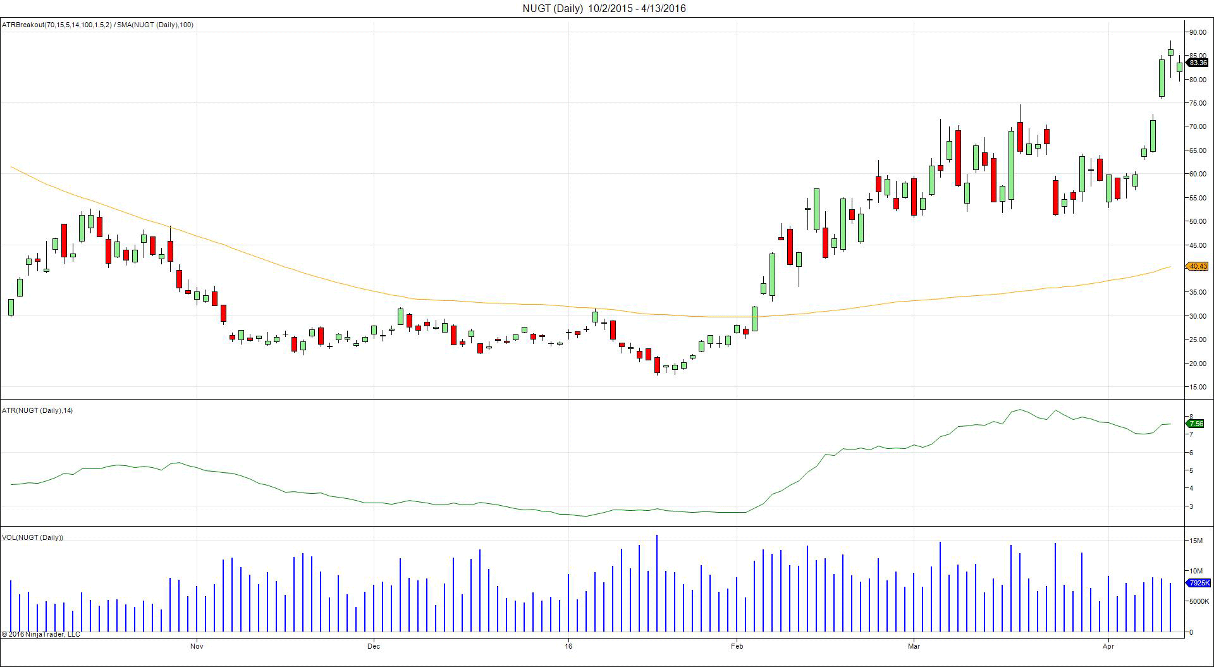Select the ATRBreakout / SMA indicator label

pyautogui.click(x=98, y=25)
